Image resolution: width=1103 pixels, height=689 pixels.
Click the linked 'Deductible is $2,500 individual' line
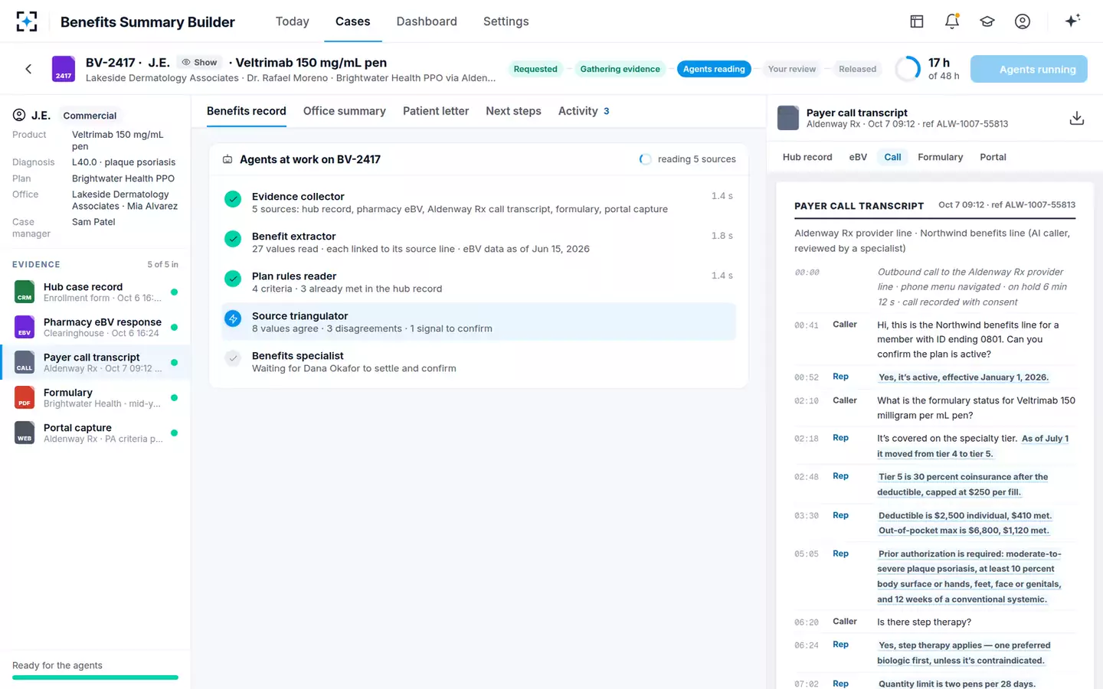pyautogui.click(x=965, y=523)
